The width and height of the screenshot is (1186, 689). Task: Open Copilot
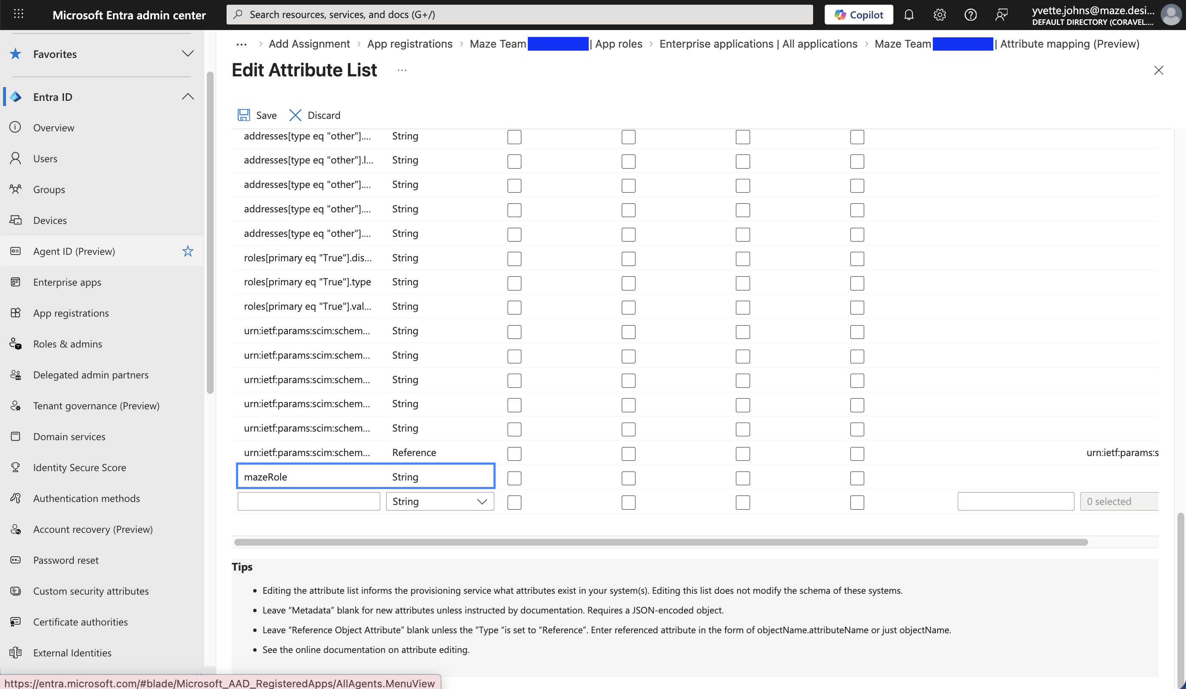point(859,15)
